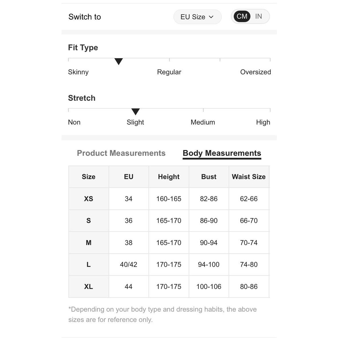This screenshot has width=338, height=338.
Task: Switch units to CM
Action: pos(242,17)
